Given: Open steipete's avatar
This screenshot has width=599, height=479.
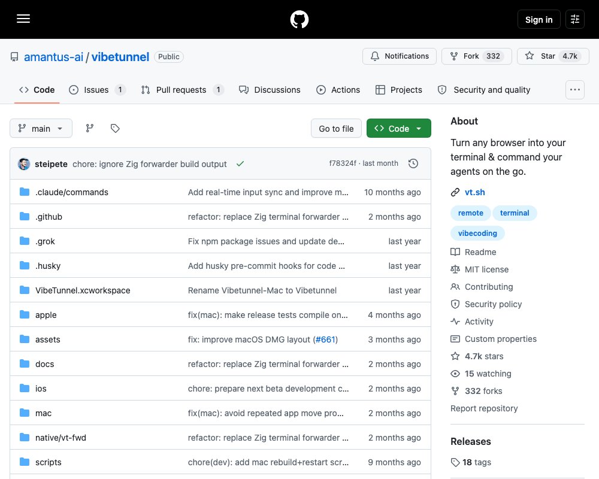Looking at the screenshot, I should pyautogui.click(x=24, y=164).
